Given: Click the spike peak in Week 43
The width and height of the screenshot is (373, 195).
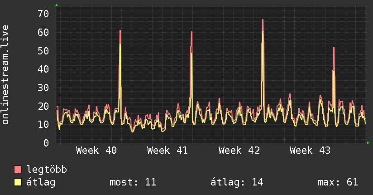Looking at the screenshot, I should coord(334,48).
